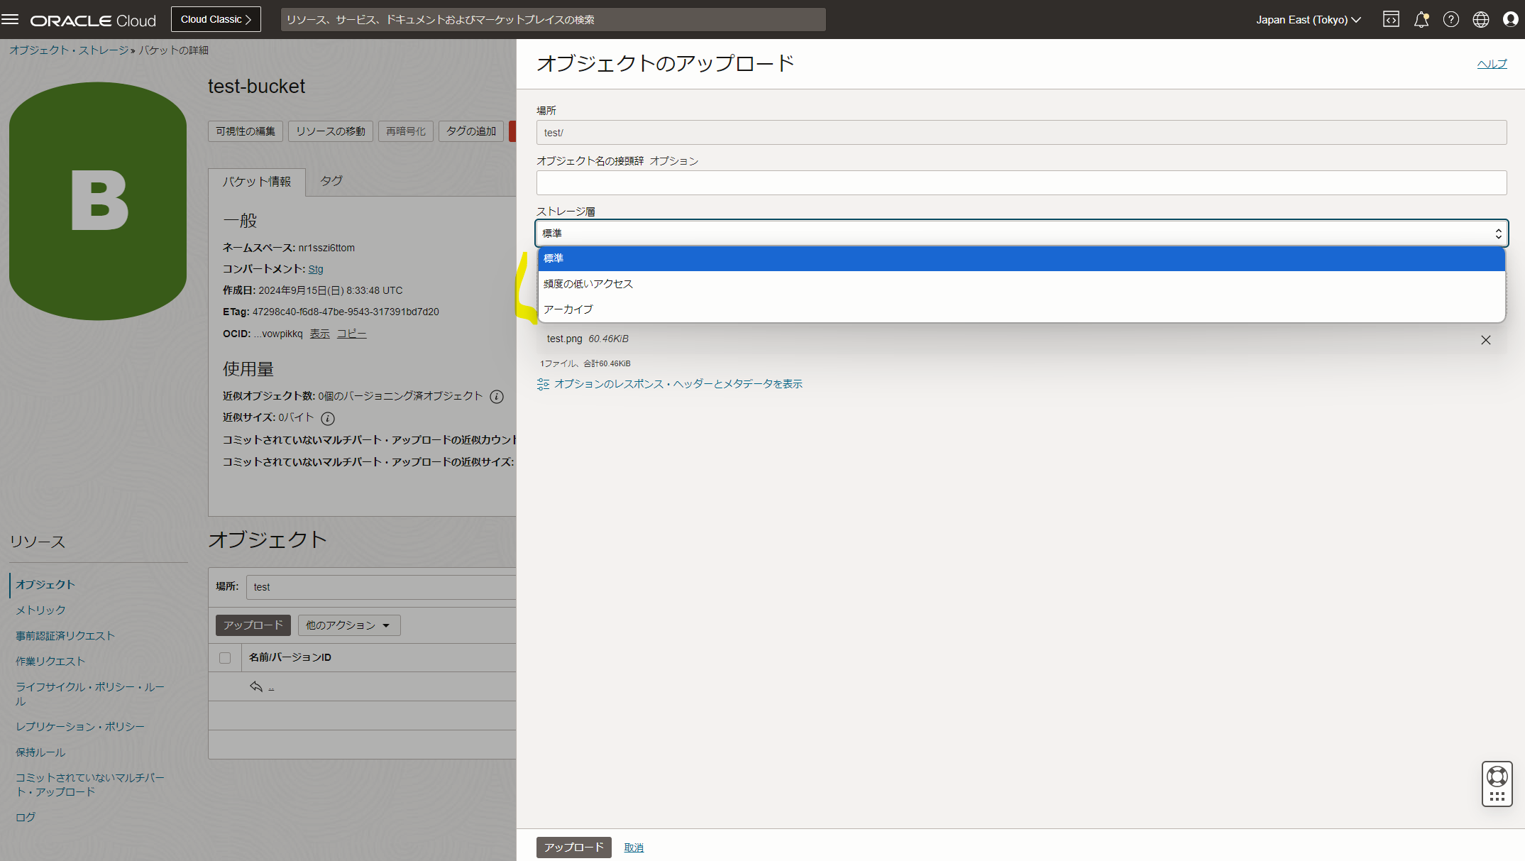1525x861 pixels.
Task: Remove the test.png file with the X
Action: coord(1485,340)
